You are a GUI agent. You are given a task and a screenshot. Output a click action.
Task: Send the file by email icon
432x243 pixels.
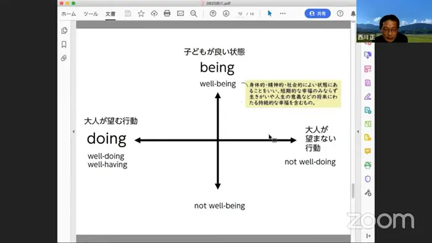coord(180,14)
